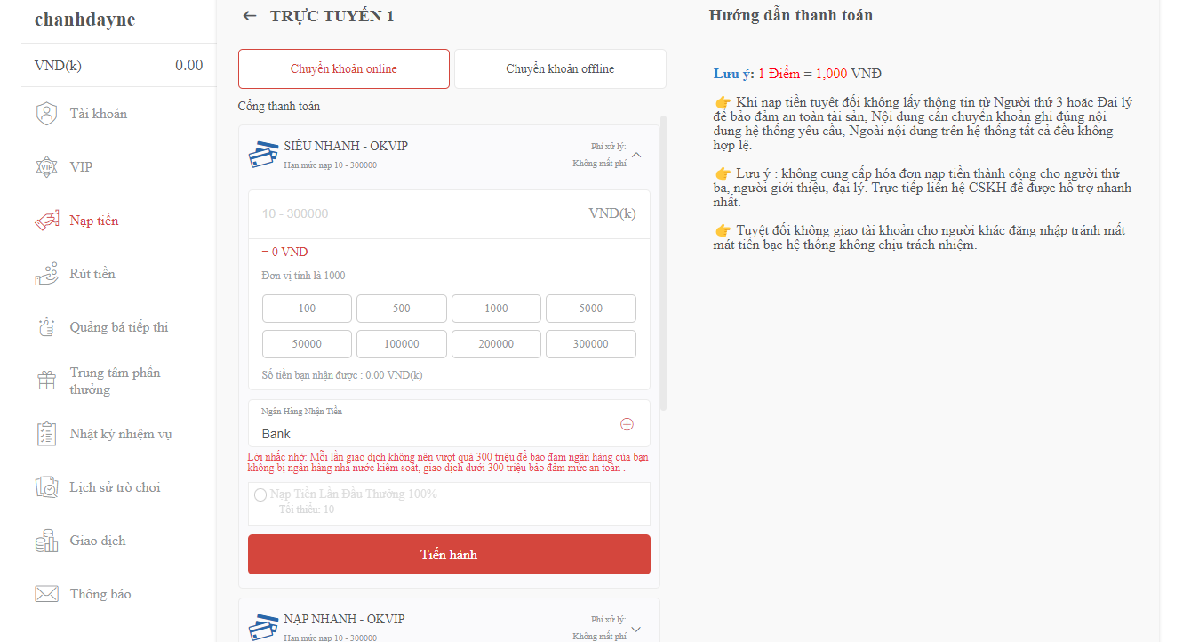Click the Trung tâm phần thưởng gift icon
The width and height of the screenshot is (1199, 642).
point(46,381)
